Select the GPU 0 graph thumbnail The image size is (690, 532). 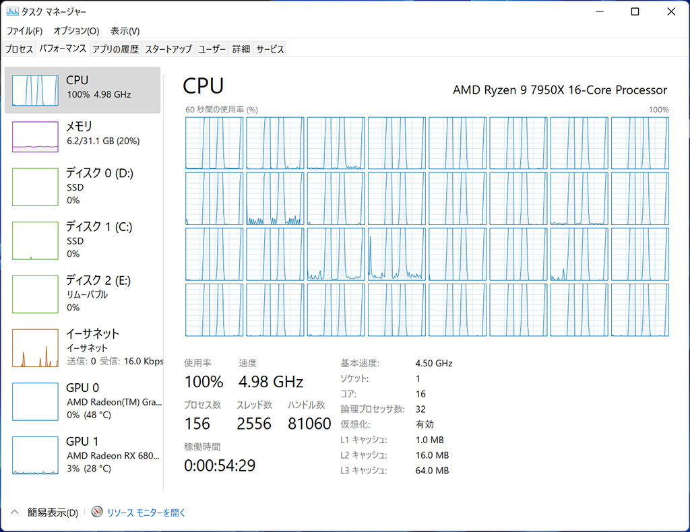tap(35, 401)
